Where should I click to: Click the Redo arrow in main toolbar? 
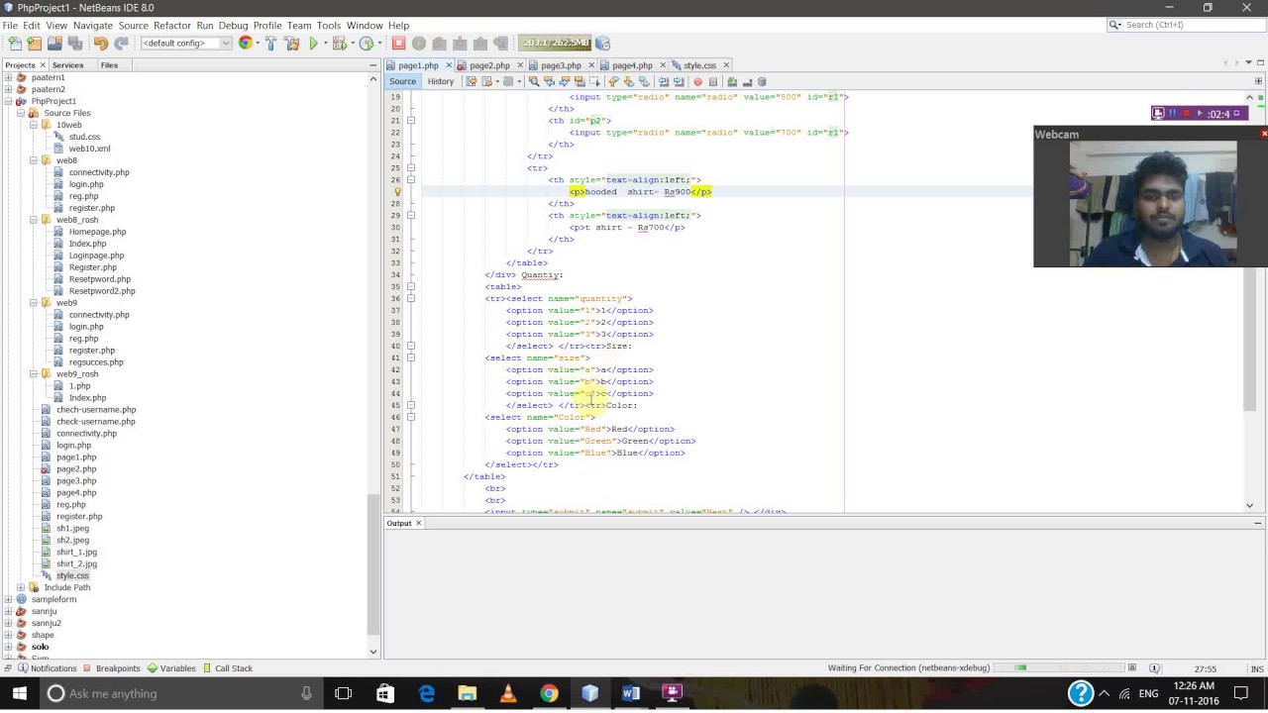coord(121,44)
